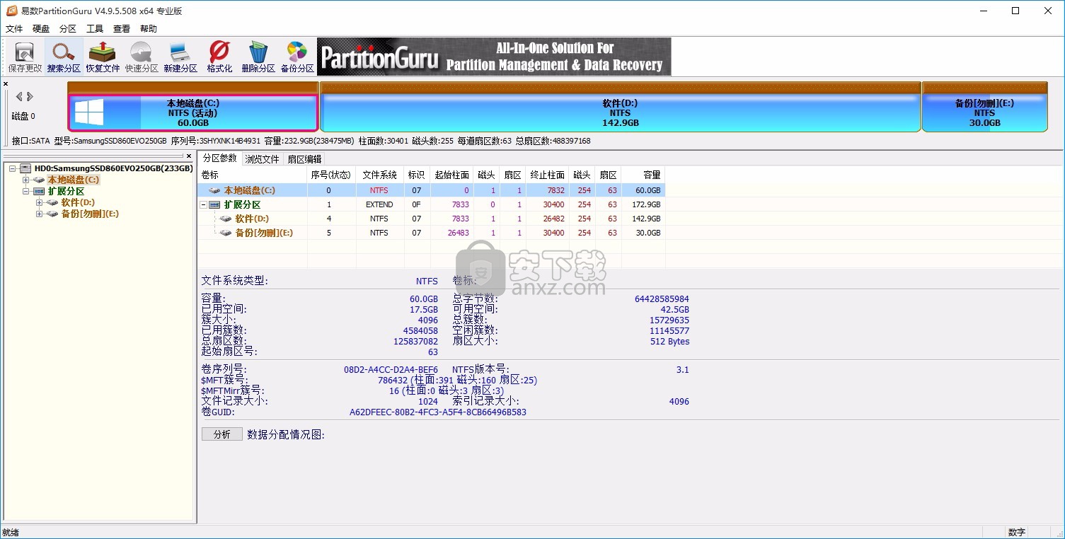
Task: Open the 帮助 menu
Action: click(149, 29)
